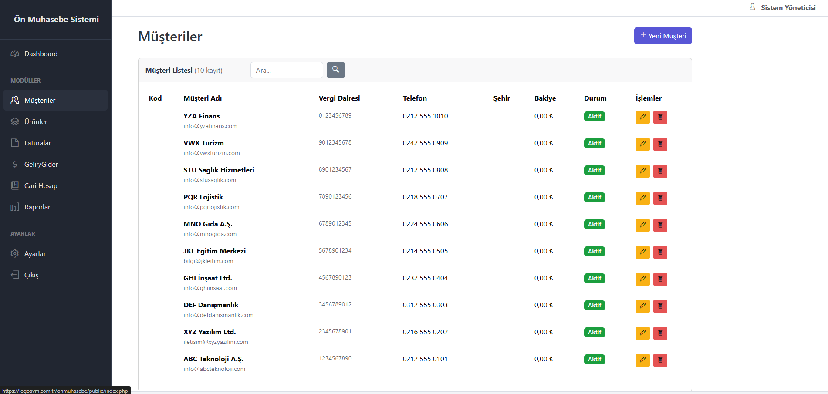Open the Cari Hesap section
The width and height of the screenshot is (828, 394).
pos(56,185)
